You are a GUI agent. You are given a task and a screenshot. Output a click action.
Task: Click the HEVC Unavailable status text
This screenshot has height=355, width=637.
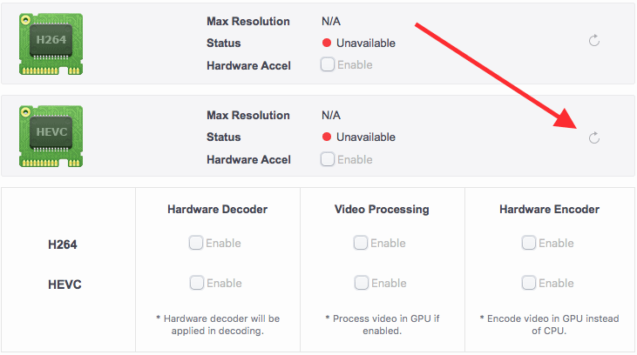pos(366,137)
